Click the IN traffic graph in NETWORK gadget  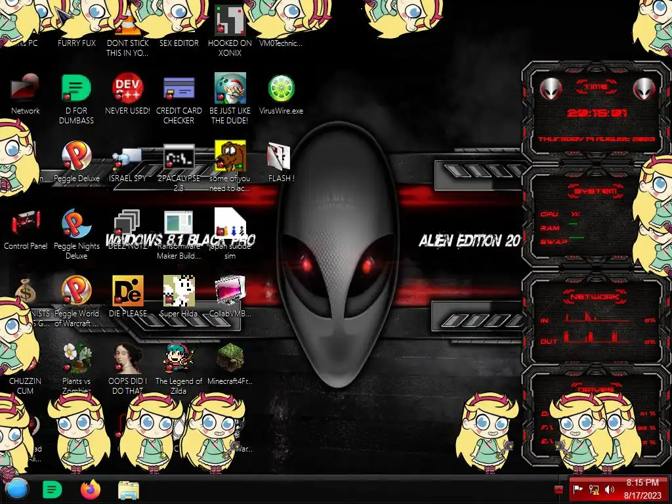(x=598, y=318)
